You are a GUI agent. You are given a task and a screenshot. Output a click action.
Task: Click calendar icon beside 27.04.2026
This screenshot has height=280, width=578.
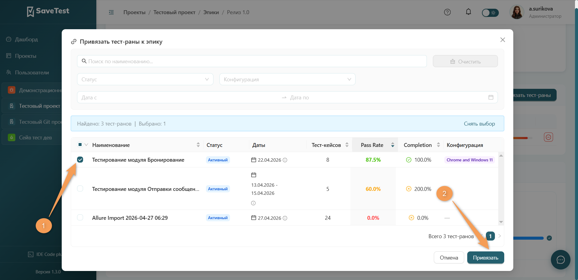(x=254, y=218)
